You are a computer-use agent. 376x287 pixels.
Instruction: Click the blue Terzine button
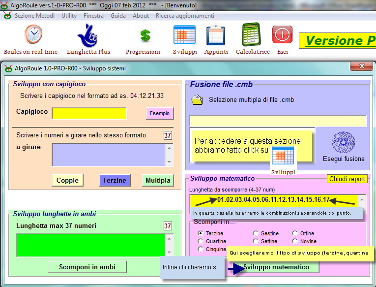[115, 180]
